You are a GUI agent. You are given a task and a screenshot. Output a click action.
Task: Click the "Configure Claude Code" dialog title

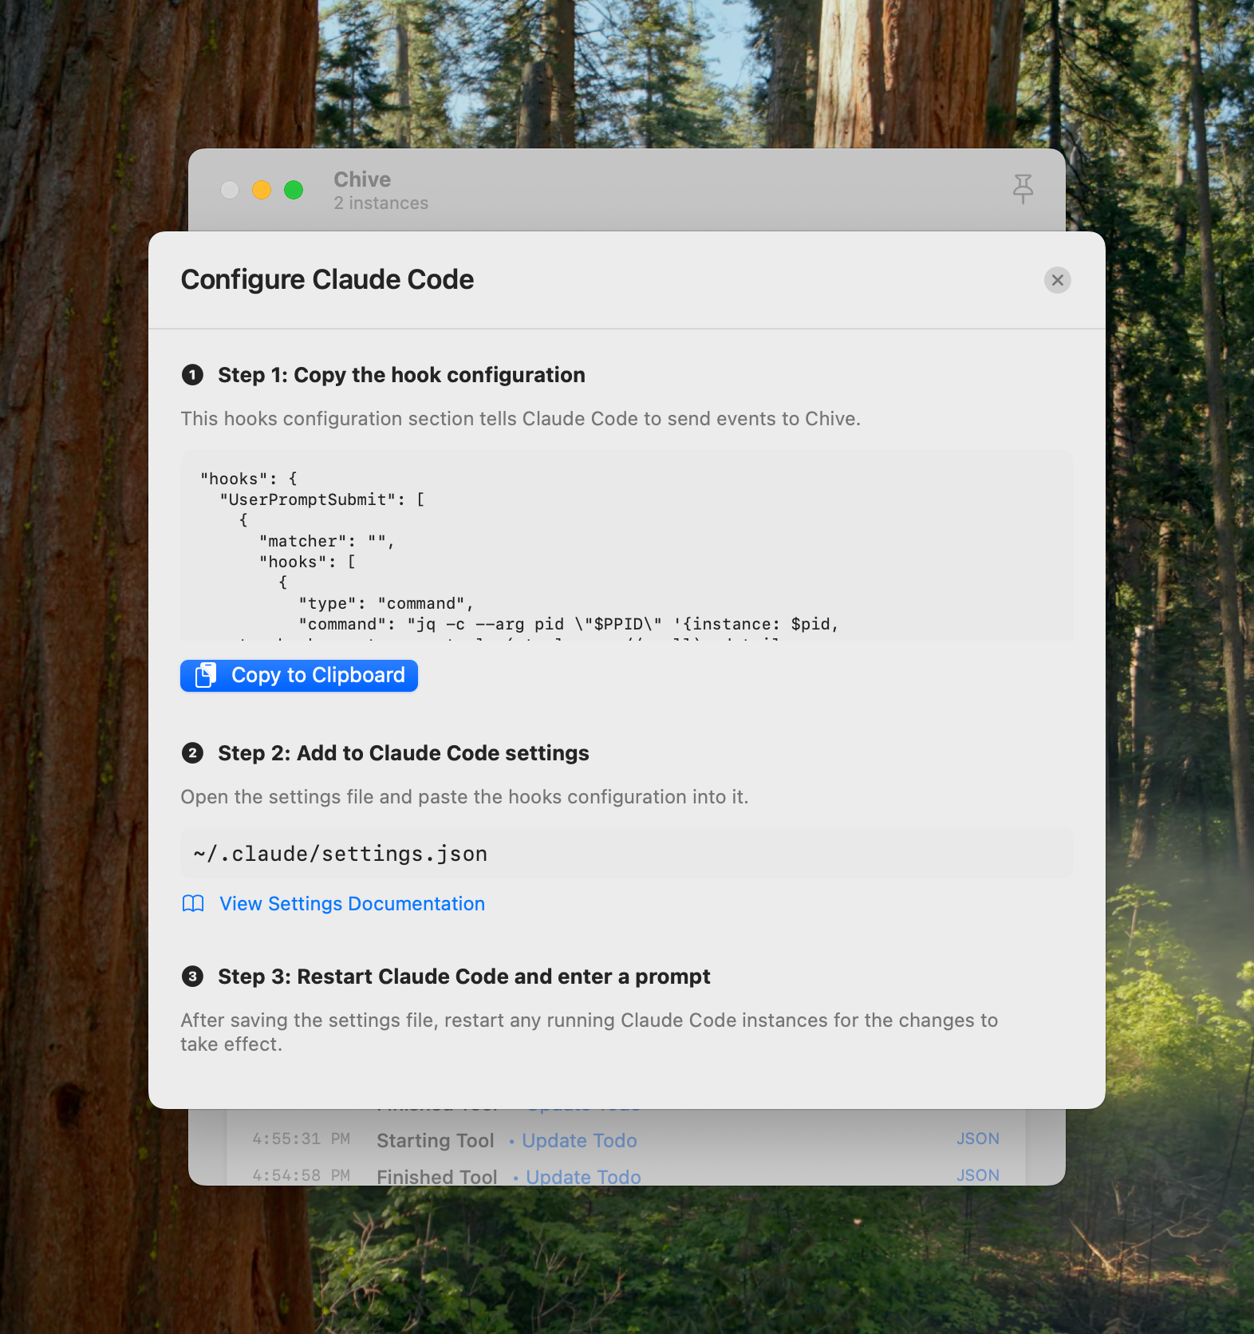tap(327, 280)
